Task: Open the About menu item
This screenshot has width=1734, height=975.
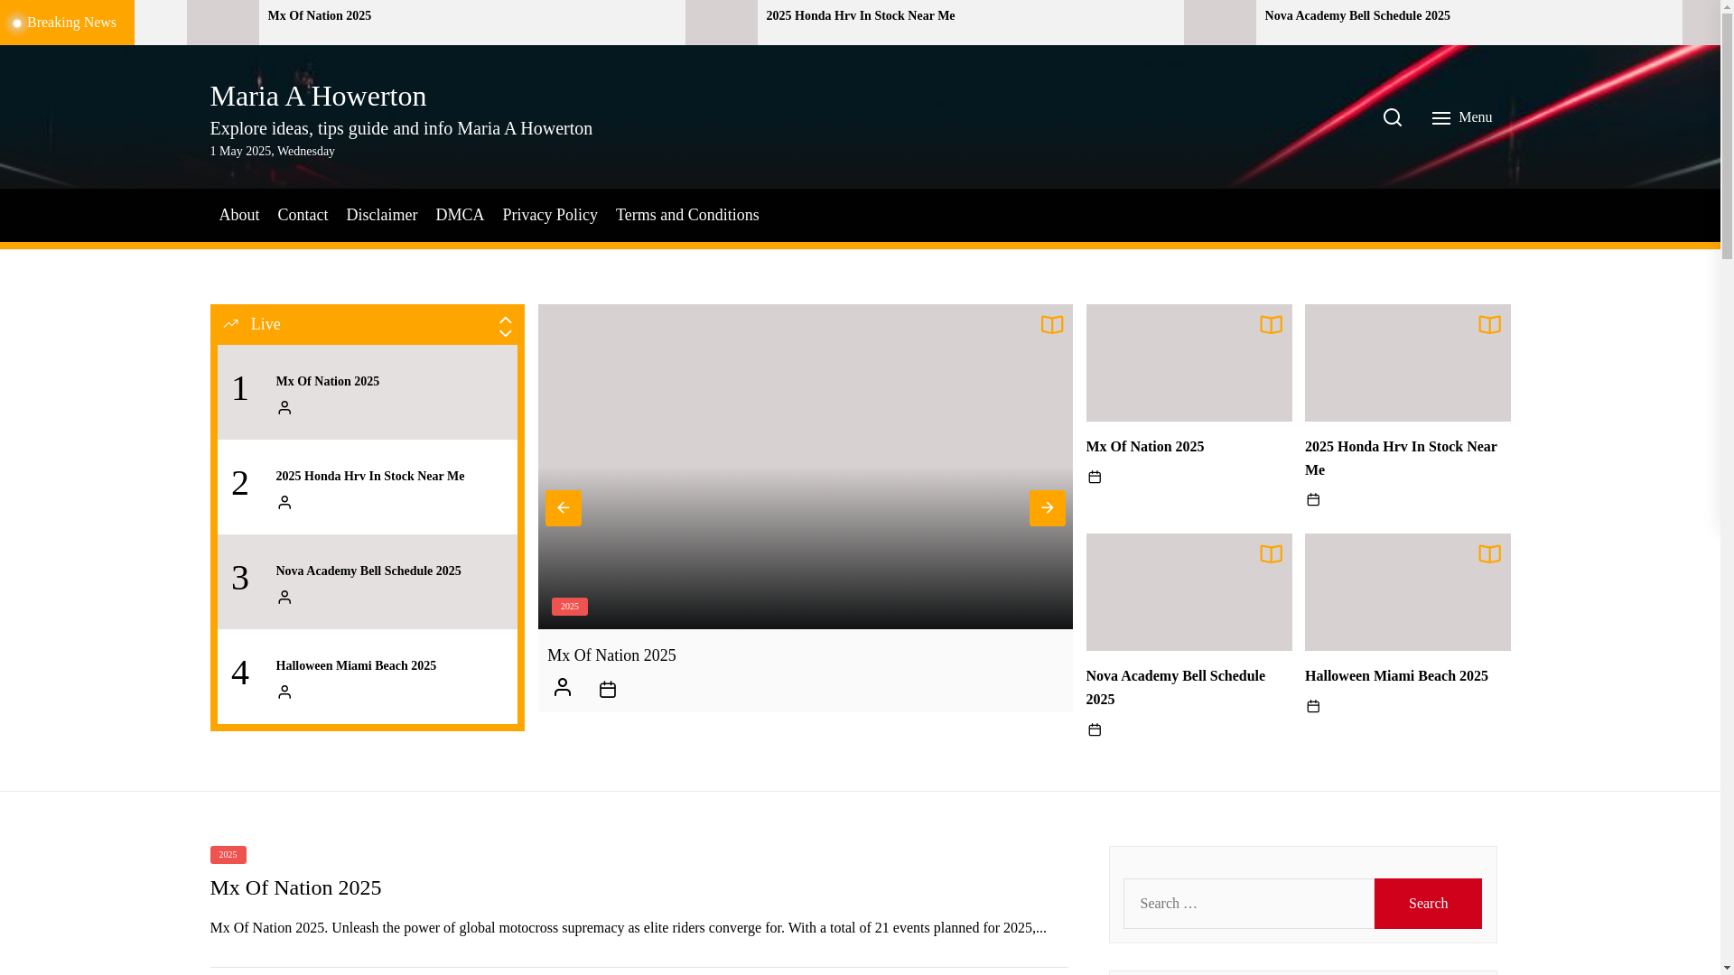Action: pos(238,215)
